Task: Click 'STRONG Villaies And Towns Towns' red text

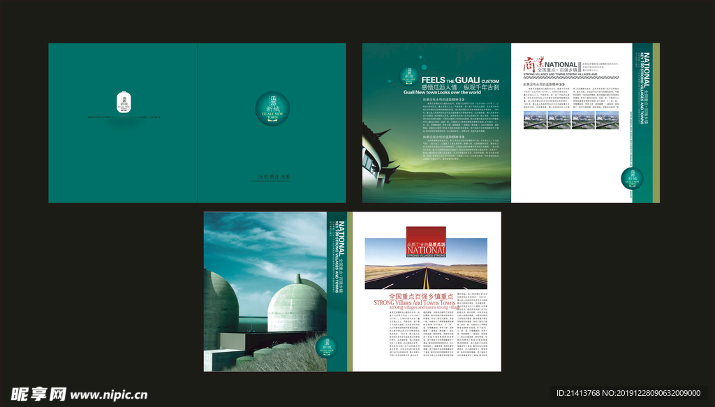Action: pos(415,302)
